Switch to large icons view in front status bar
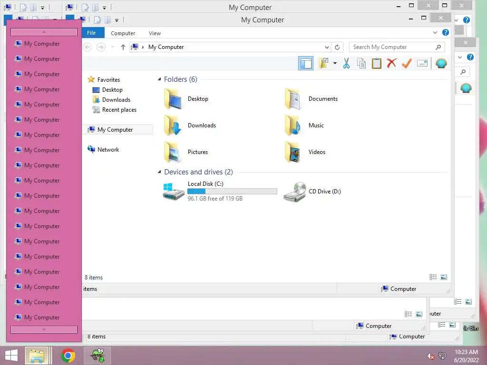Screen dimensions: 487x365 pyautogui.click(x=444, y=277)
